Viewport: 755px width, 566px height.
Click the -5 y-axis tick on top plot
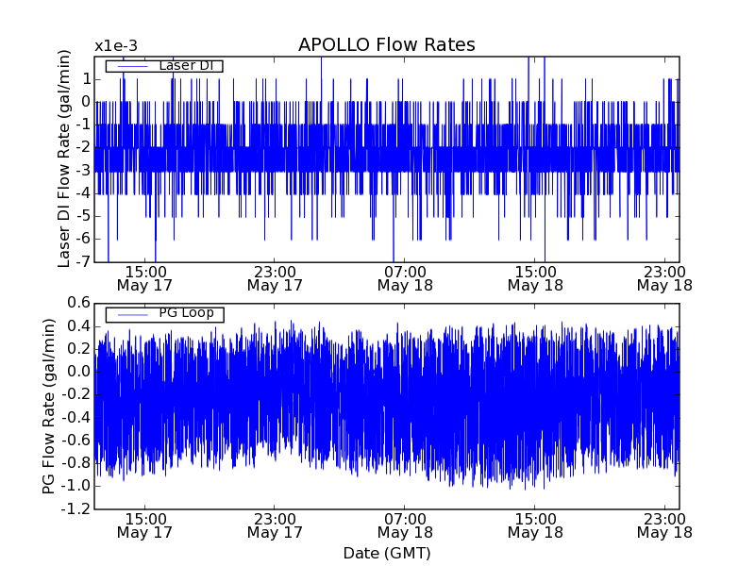83,216
